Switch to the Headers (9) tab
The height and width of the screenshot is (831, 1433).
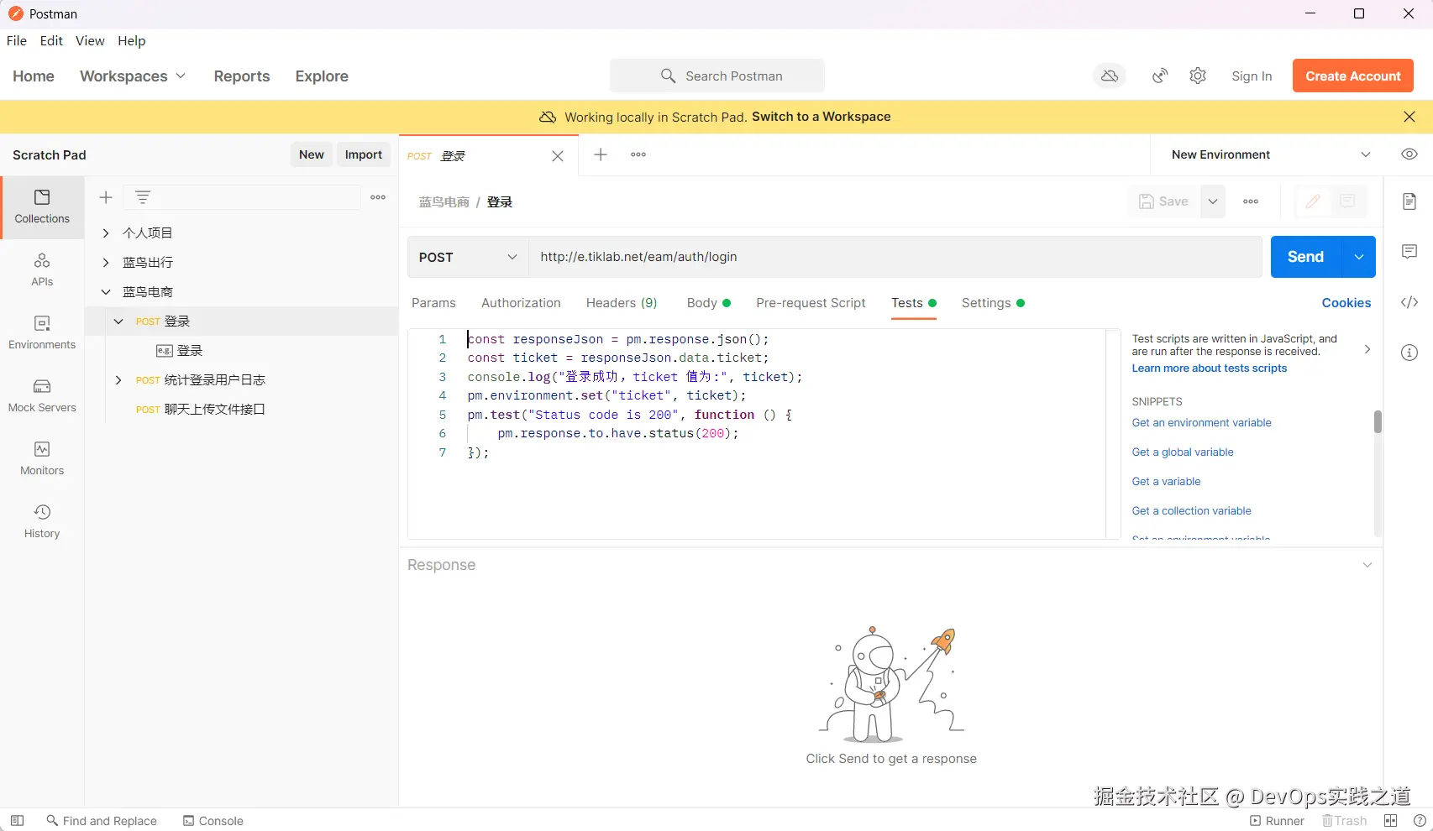click(622, 303)
